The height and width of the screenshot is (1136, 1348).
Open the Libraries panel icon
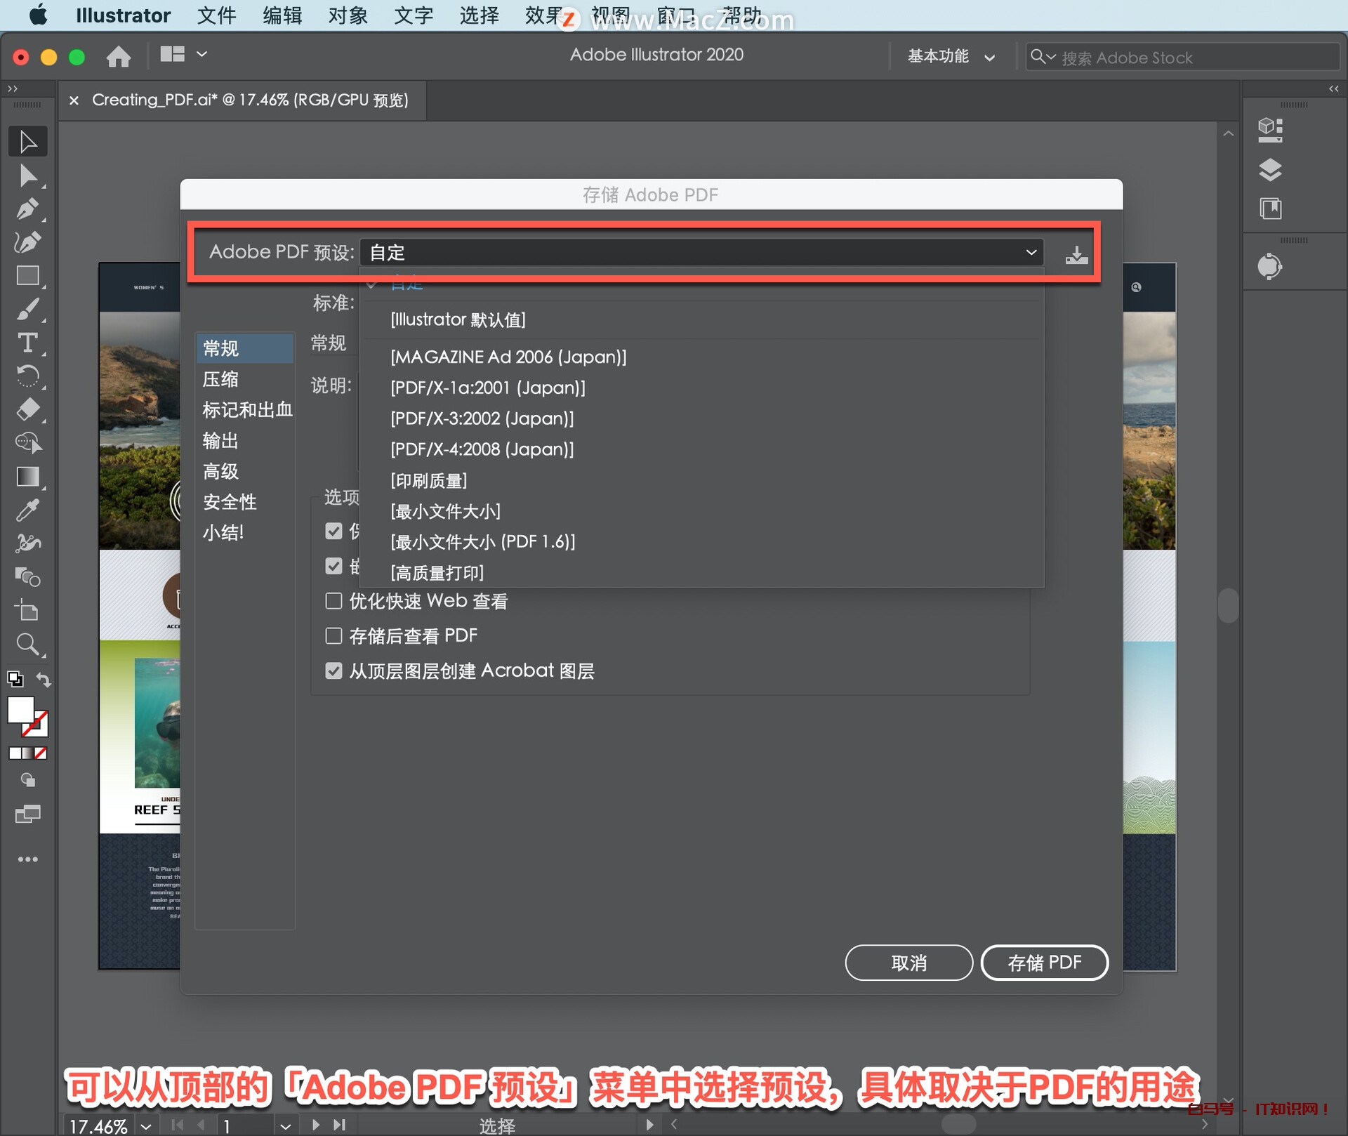click(x=1271, y=209)
